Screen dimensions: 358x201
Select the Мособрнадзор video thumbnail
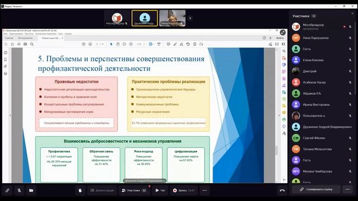[x=117, y=18]
